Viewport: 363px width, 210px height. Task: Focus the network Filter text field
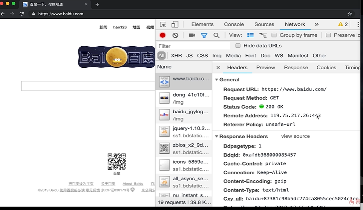click(194, 46)
